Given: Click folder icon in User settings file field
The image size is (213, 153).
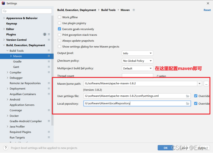Looking at the screenshot, I should click(x=187, y=96).
